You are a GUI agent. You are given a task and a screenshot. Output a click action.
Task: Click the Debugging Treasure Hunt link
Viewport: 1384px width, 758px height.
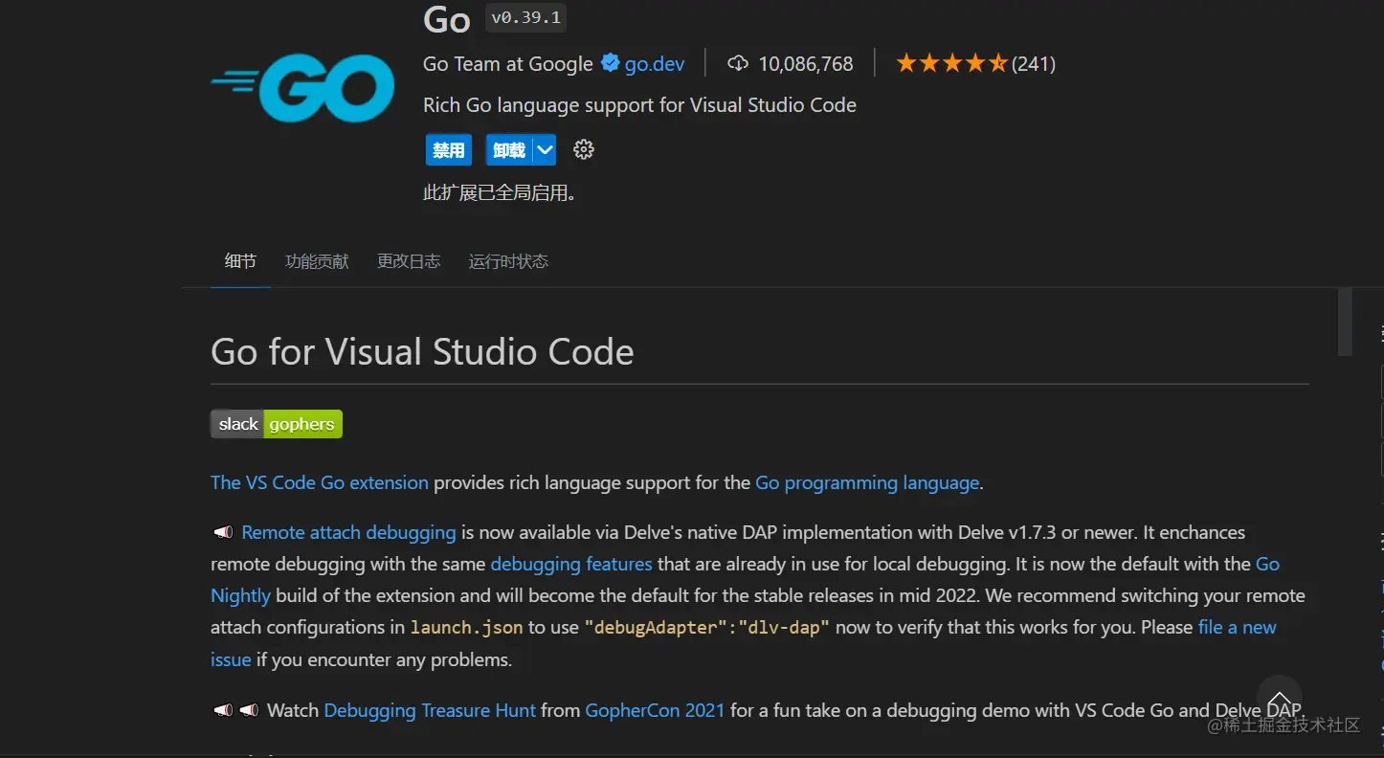click(430, 710)
